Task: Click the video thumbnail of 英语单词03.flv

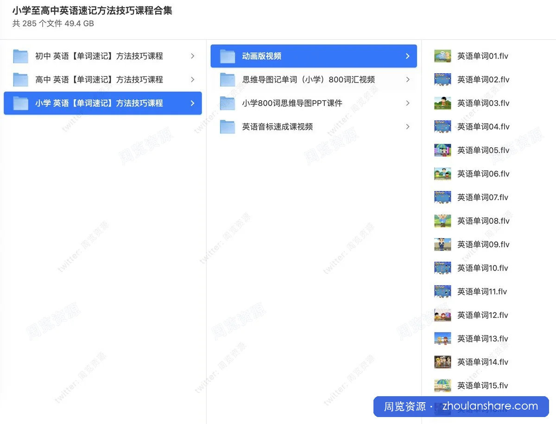Action: [442, 103]
